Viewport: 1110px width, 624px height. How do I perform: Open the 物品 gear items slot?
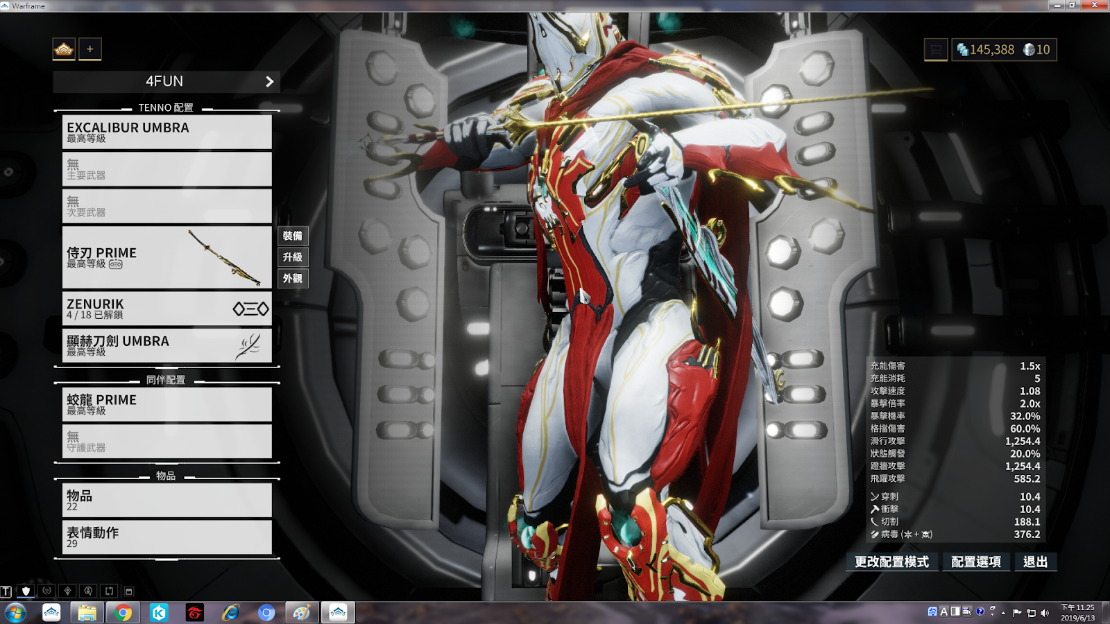(166, 500)
